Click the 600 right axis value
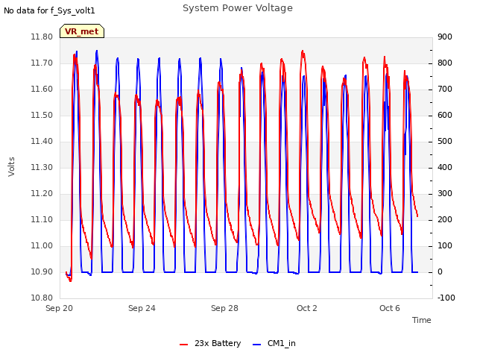 click(445, 116)
